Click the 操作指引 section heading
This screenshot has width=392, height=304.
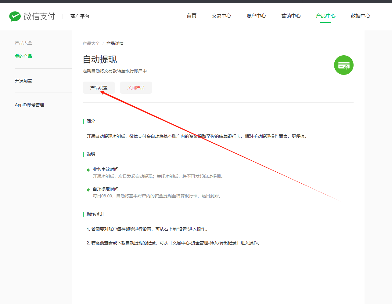click(x=95, y=214)
